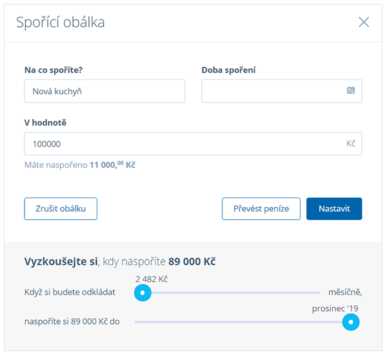Click the '2 482 Kč' slider value label
This screenshot has height=355, width=387.
click(x=152, y=279)
